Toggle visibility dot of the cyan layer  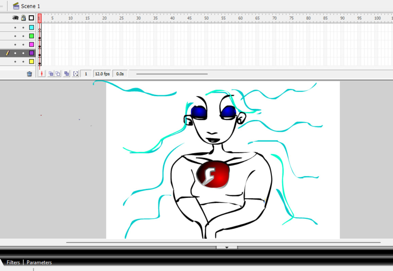[15, 28]
